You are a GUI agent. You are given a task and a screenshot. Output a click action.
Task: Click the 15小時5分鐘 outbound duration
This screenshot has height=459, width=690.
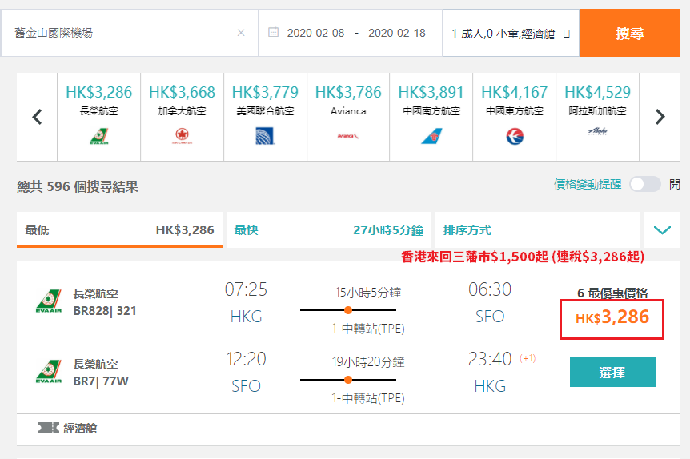point(368,293)
